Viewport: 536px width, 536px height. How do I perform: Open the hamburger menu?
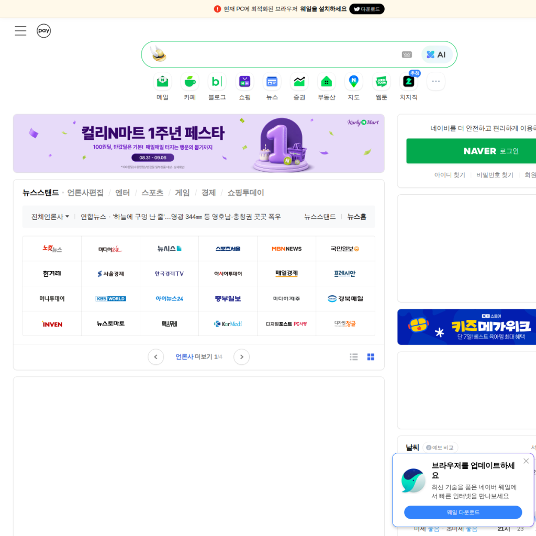tap(20, 31)
